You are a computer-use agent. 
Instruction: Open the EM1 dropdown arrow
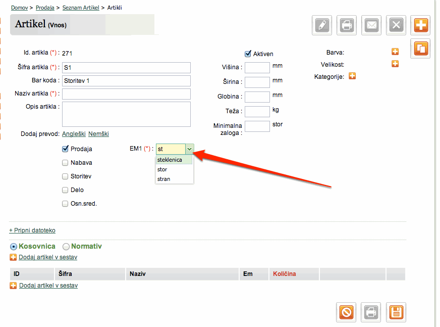(189, 149)
